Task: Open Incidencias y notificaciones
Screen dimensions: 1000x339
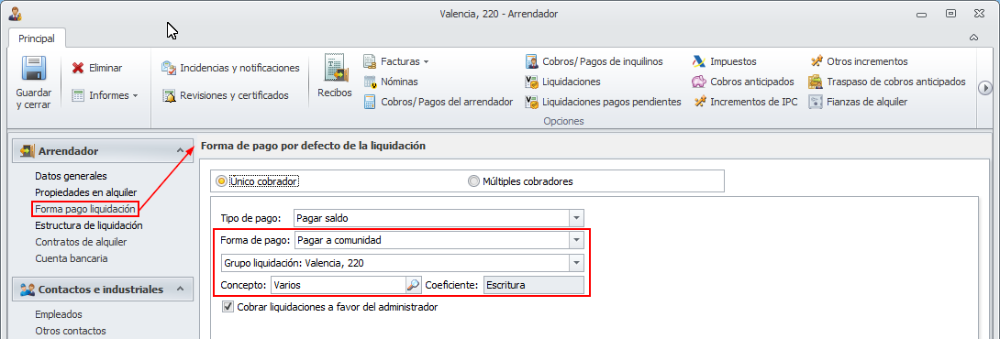Action: [x=230, y=67]
